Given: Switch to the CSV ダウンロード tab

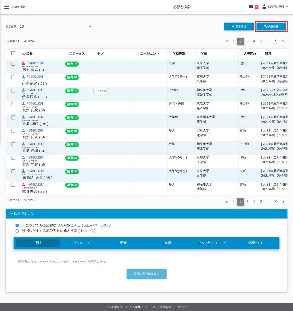Looking at the screenshot, I should (212, 243).
